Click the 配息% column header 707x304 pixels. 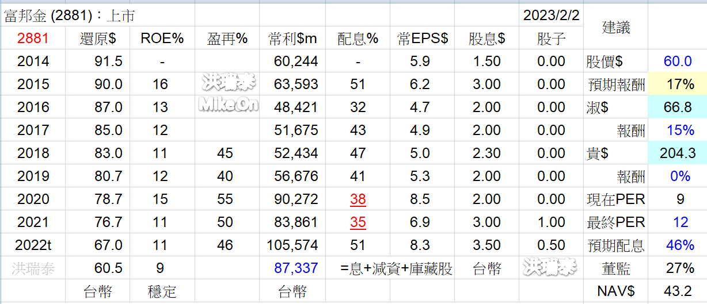[x=358, y=39]
